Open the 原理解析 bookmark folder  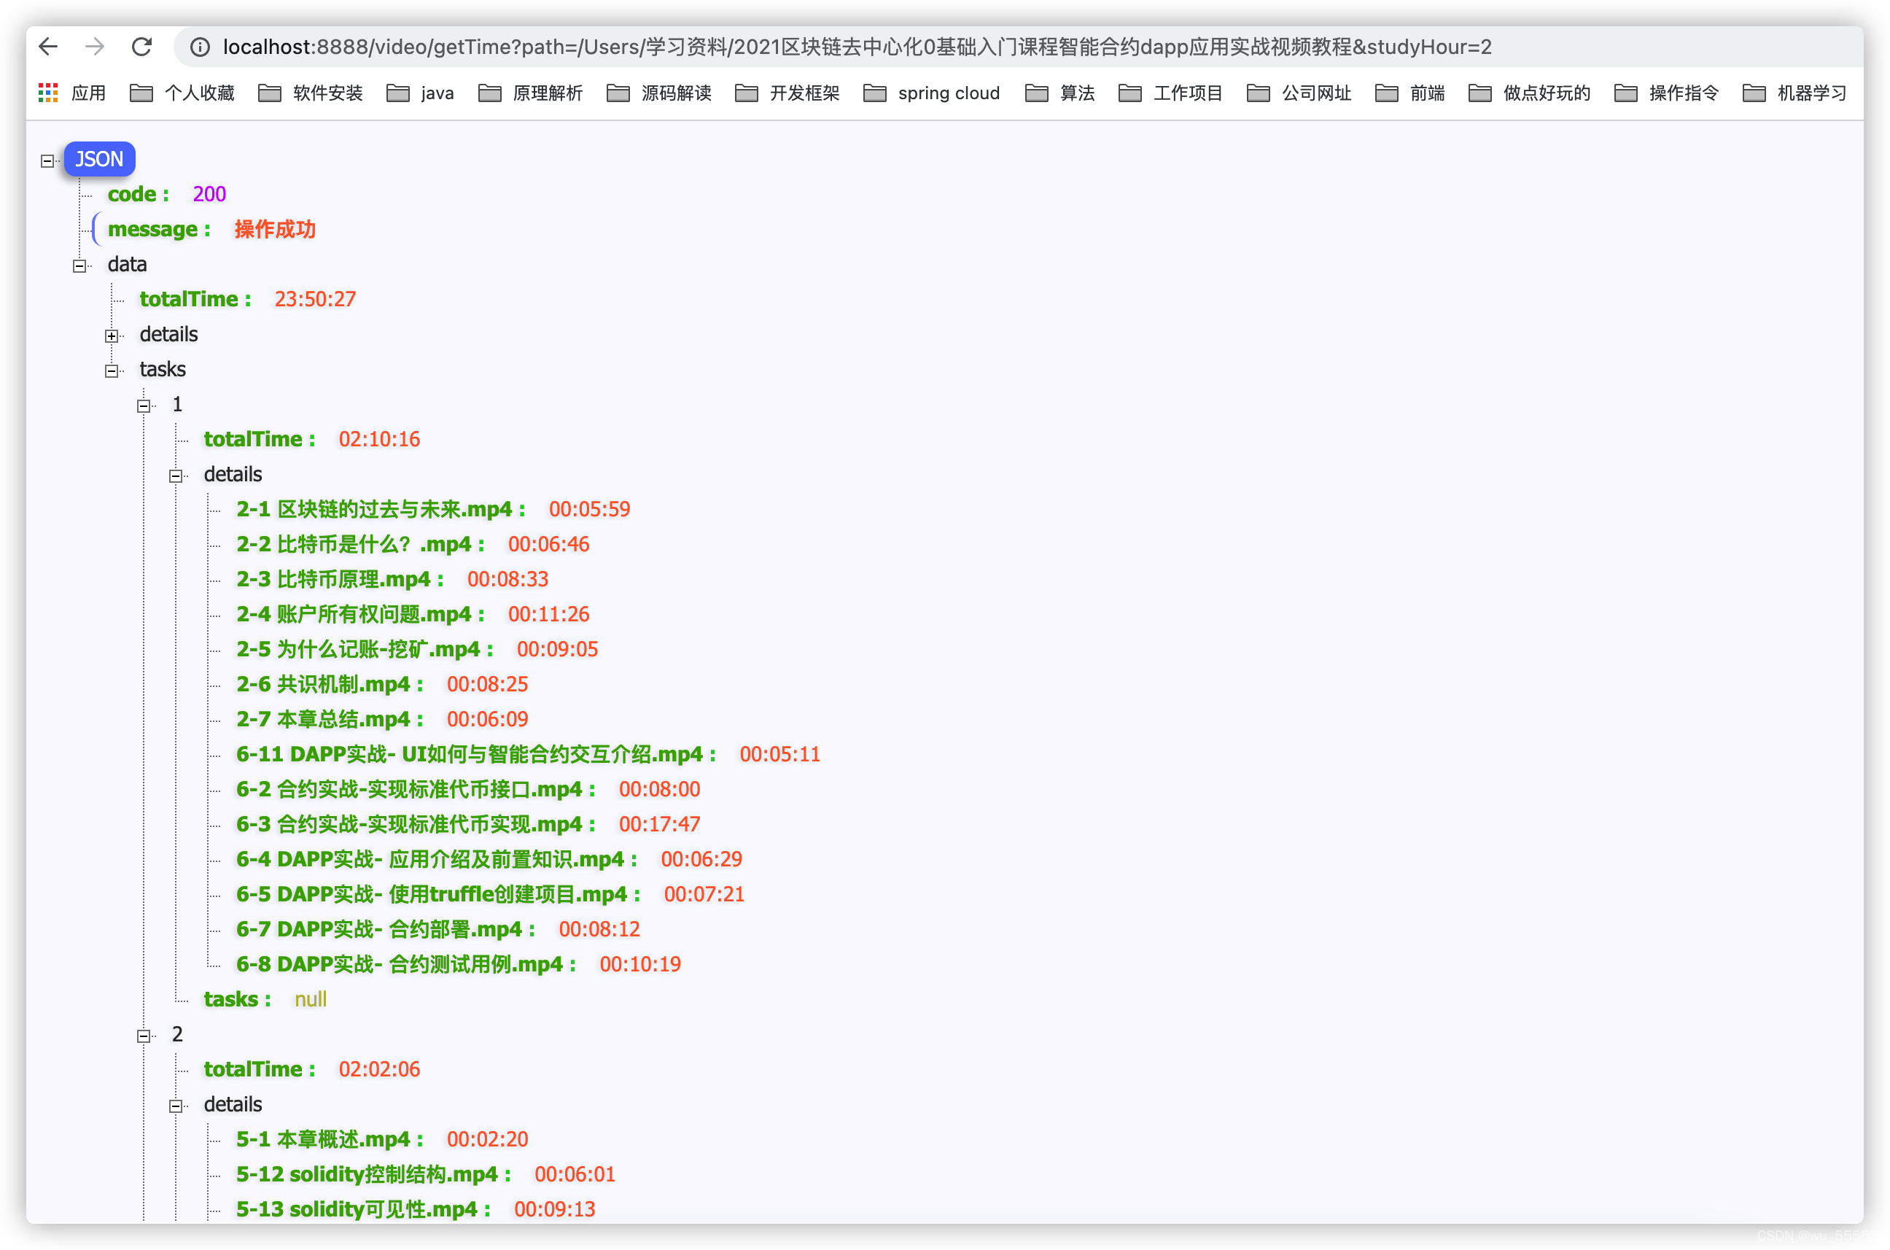pos(531,93)
